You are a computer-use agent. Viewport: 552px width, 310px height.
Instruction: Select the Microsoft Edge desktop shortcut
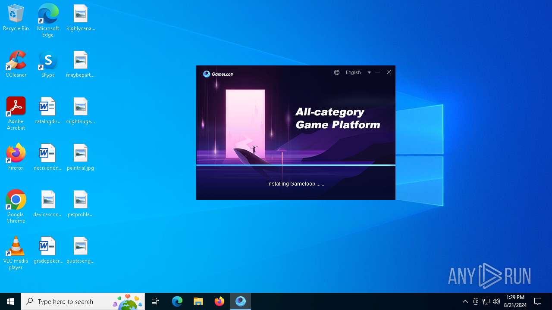(x=48, y=21)
